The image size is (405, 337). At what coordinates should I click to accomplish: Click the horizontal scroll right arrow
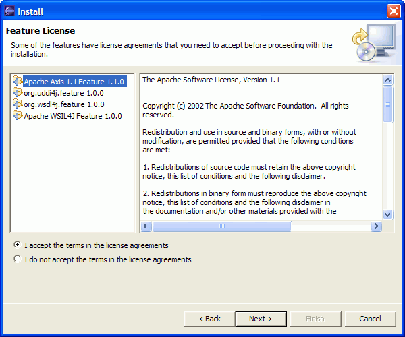tap(376, 226)
